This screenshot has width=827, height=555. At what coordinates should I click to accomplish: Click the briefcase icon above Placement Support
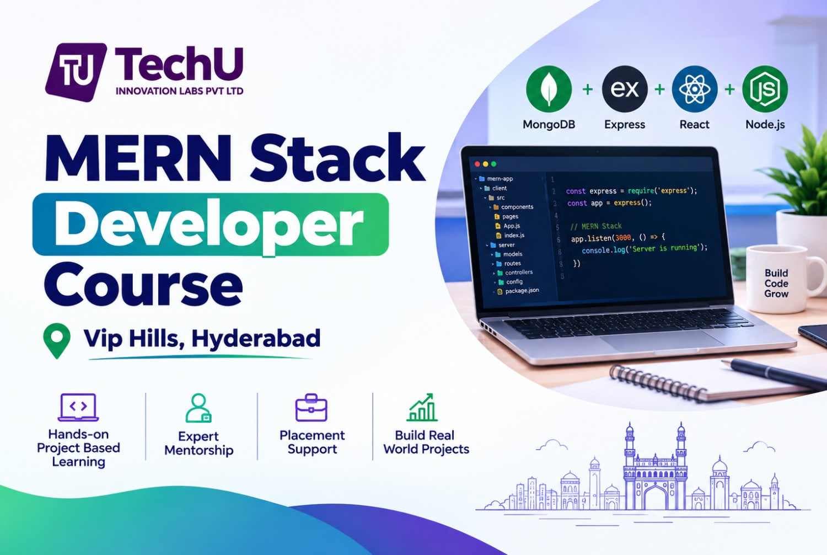tap(312, 408)
